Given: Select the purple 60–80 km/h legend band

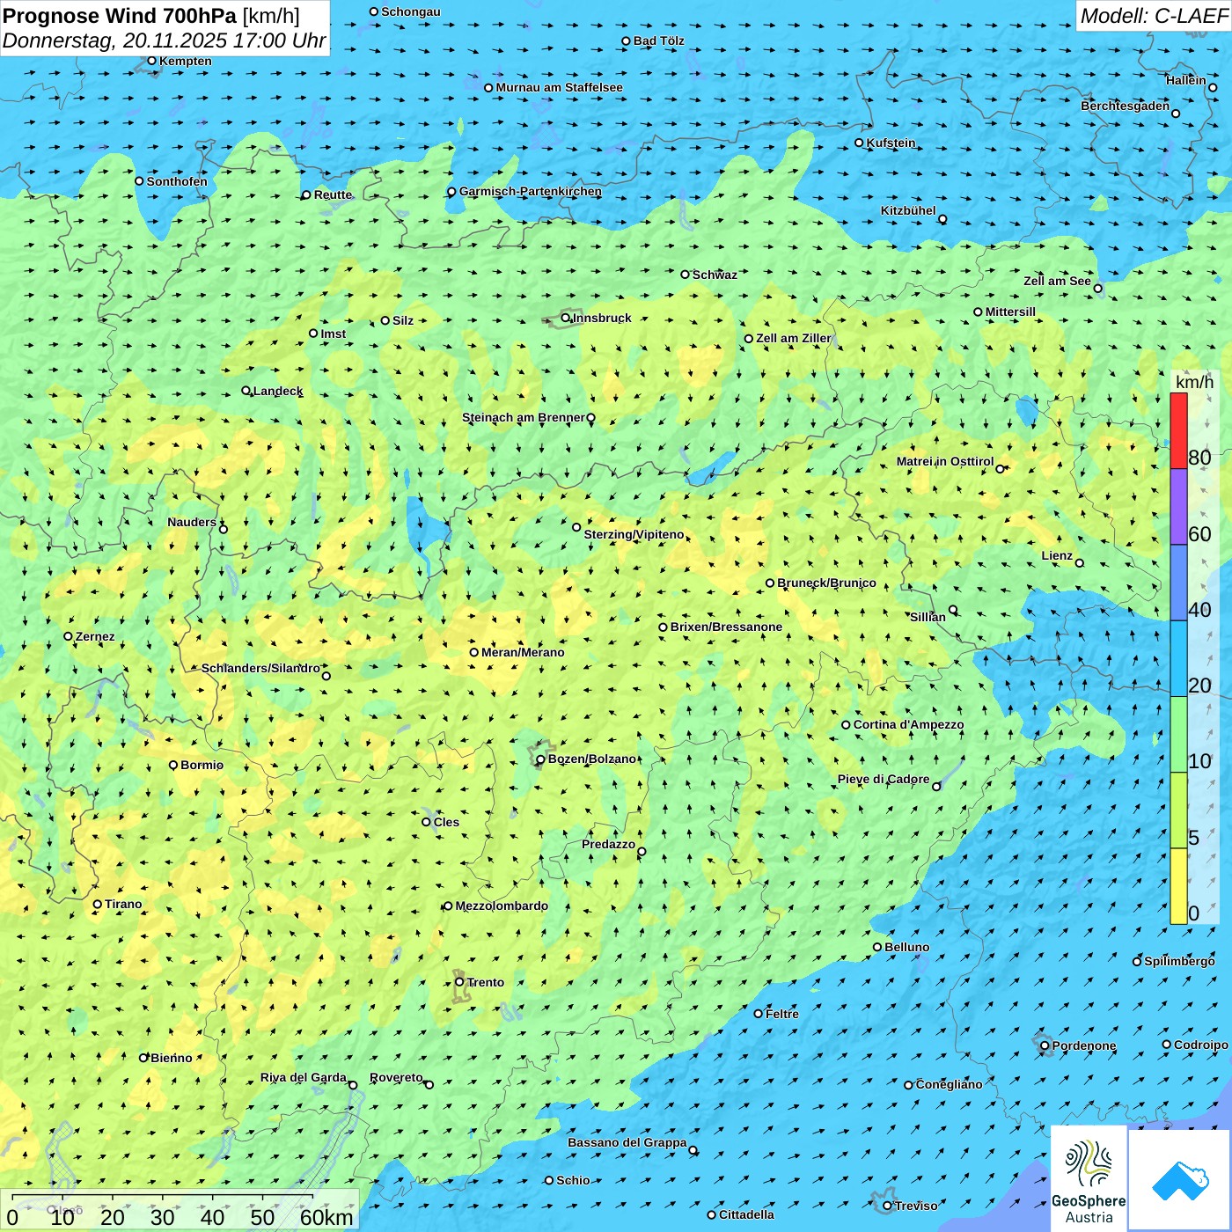Looking at the screenshot, I should (1178, 506).
